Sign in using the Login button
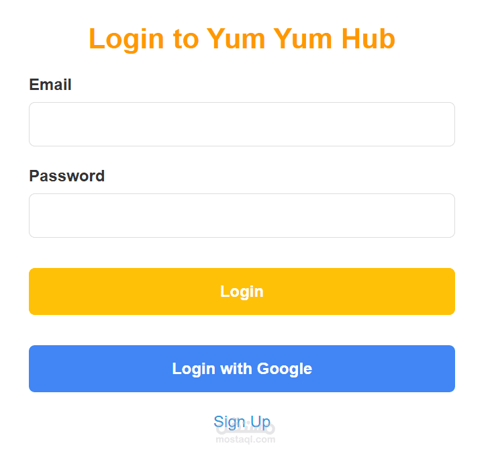This screenshot has height=454, width=492. tap(242, 291)
